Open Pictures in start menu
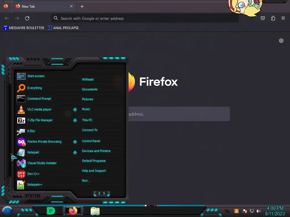This screenshot has width=290, height=217. coord(88,99)
